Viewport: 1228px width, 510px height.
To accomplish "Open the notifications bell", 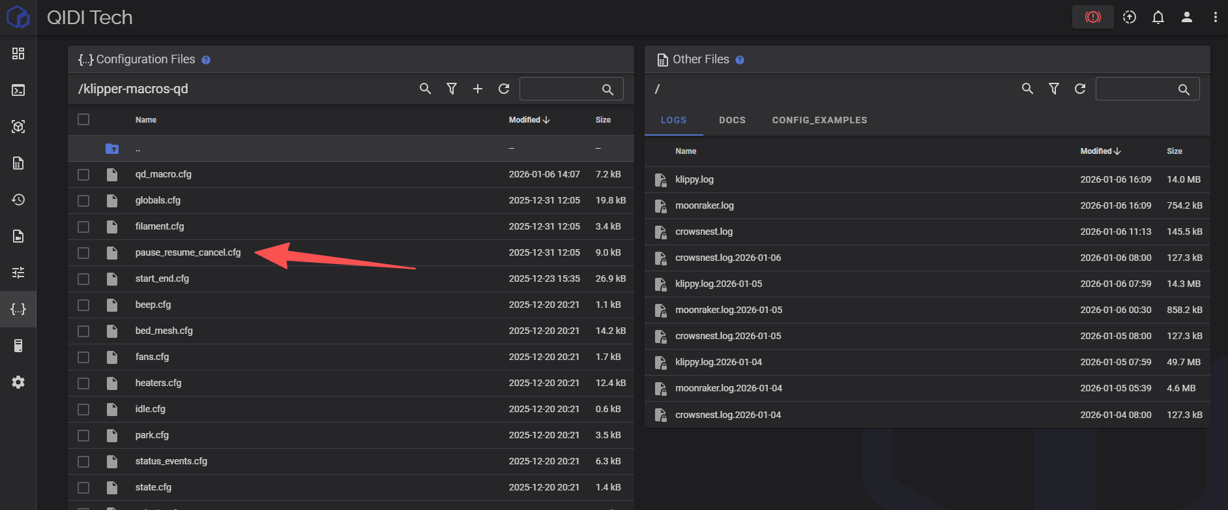I will [x=1158, y=18].
